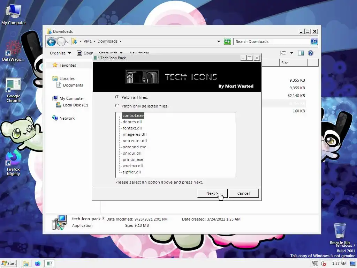This screenshot has width=357, height=268.
Task: Select wucltux.dll in the file list
Action: [133, 166]
